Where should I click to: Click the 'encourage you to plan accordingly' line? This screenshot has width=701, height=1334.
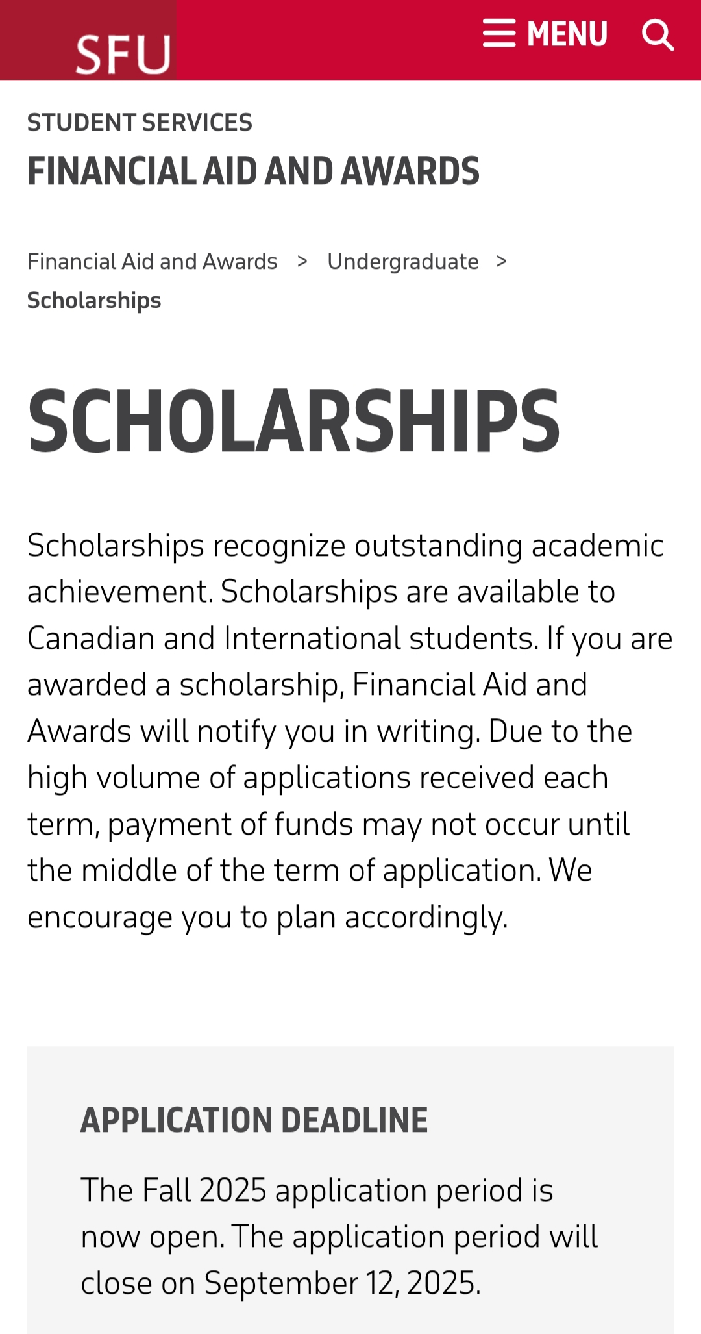267,917
